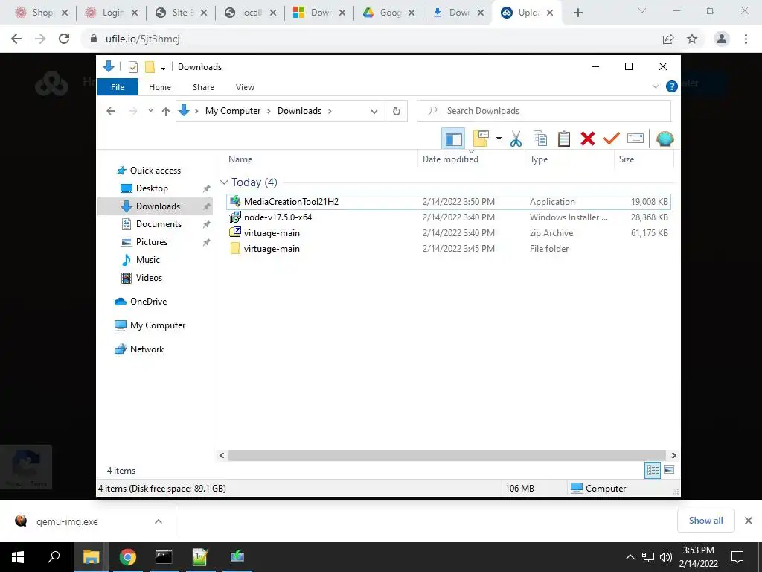This screenshot has height=572, width=762.
Task: Open the Share ribbon tab
Action: (x=203, y=87)
